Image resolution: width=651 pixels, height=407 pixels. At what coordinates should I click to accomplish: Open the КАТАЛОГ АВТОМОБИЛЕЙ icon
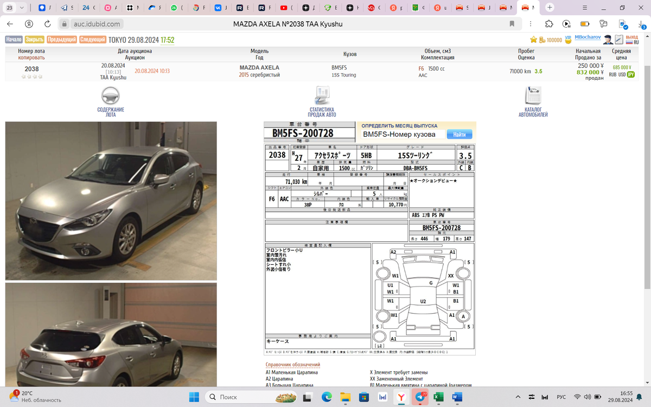coord(533,96)
